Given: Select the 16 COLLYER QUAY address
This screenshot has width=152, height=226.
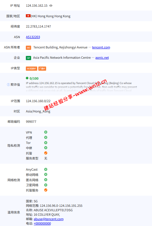Looking at the screenshot, I should pyautogui.click(x=47, y=215).
